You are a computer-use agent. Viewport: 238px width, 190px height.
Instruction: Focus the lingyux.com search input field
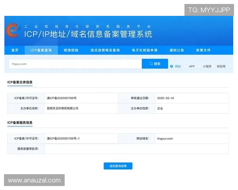point(75,64)
